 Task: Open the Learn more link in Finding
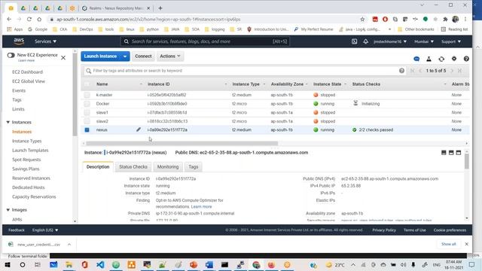coord(201,207)
